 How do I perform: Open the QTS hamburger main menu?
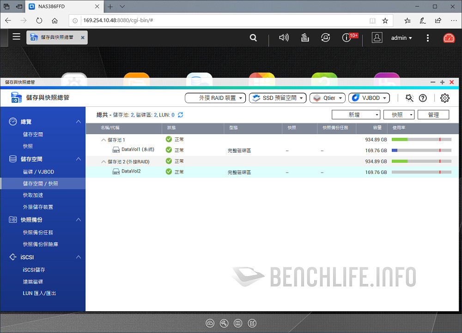pos(17,37)
